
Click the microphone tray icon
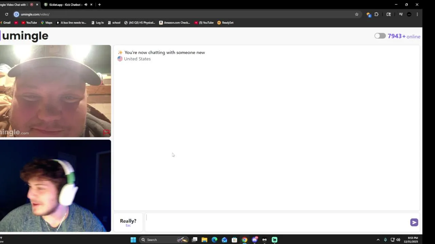tap(385, 240)
